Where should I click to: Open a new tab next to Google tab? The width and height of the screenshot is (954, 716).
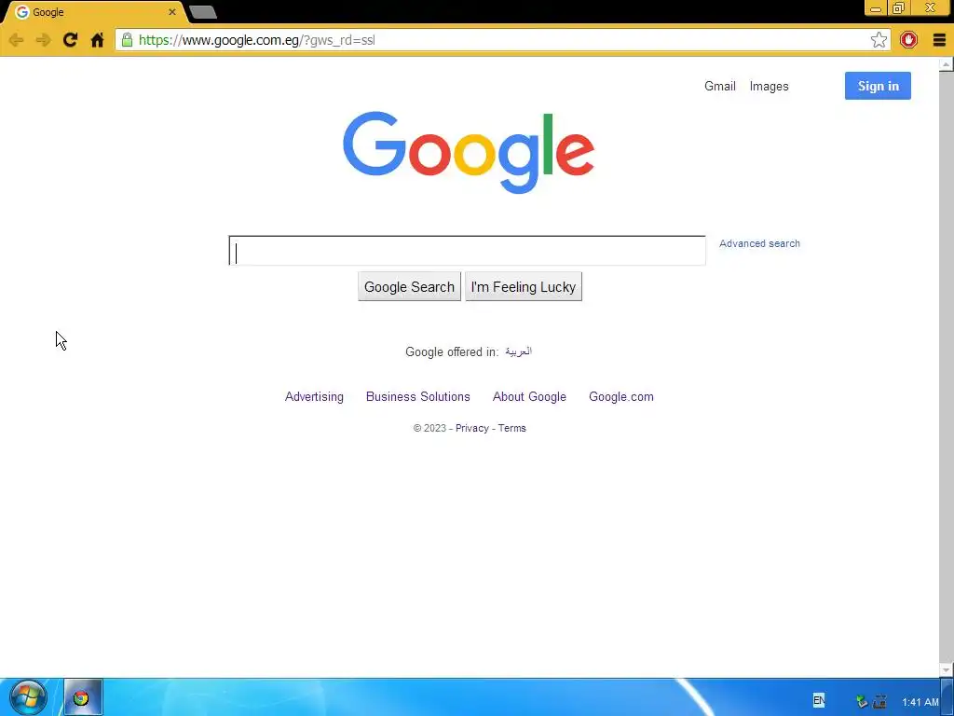click(x=202, y=12)
